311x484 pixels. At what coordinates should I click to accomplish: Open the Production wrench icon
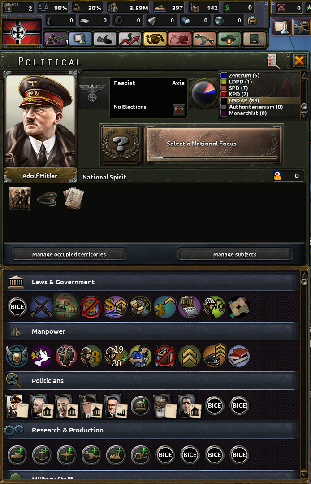(204, 39)
